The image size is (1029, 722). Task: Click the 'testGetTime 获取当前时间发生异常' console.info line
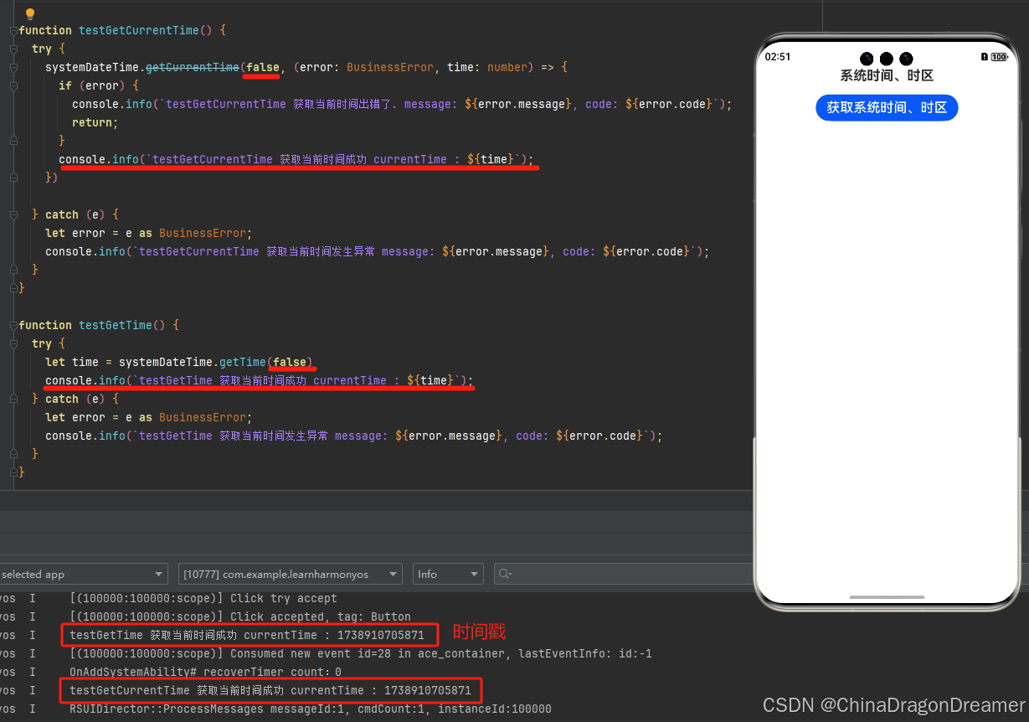click(354, 436)
